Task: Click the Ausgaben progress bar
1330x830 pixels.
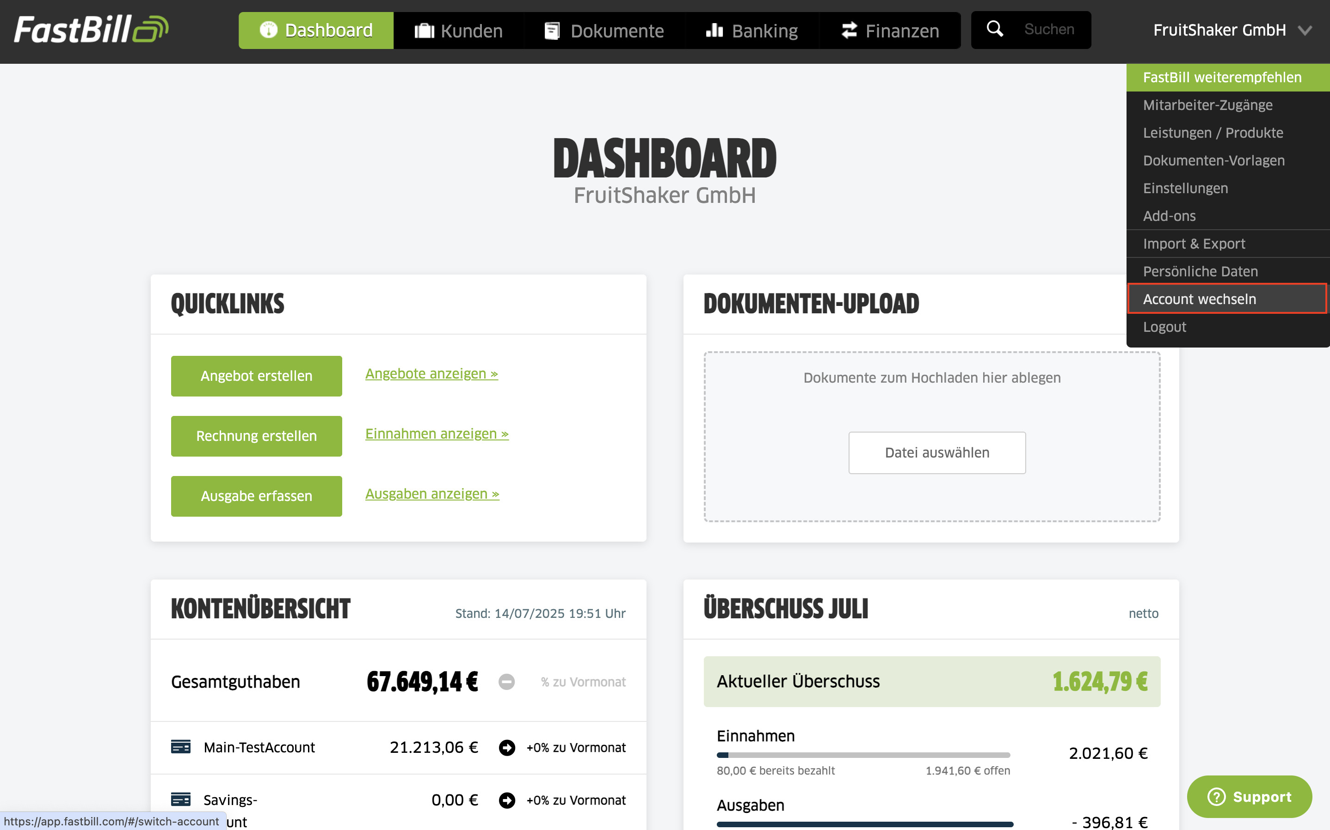Action: tap(864, 824)
